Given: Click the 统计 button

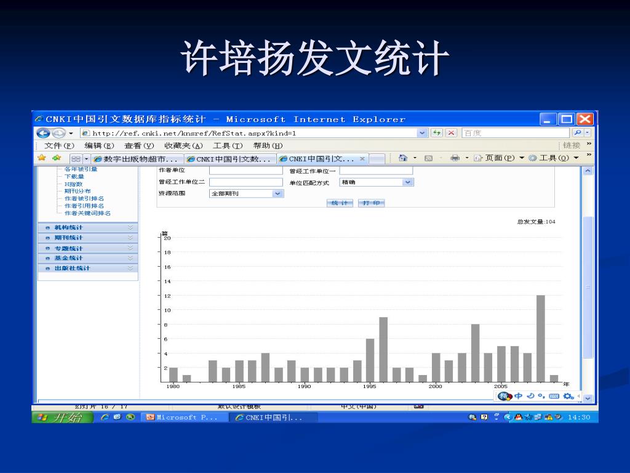Looking at the screenshot, I should point(340,203).
